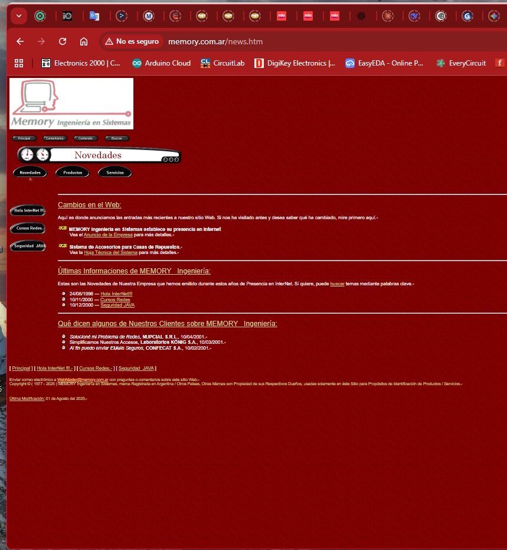This screenshot has width=507, height=550.
Task: Open Cursos Redes from the sidebar
Action: point(27,229)
